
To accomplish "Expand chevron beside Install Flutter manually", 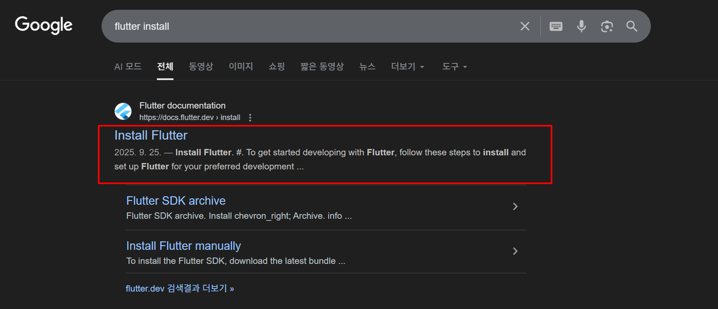I will 515,251.
